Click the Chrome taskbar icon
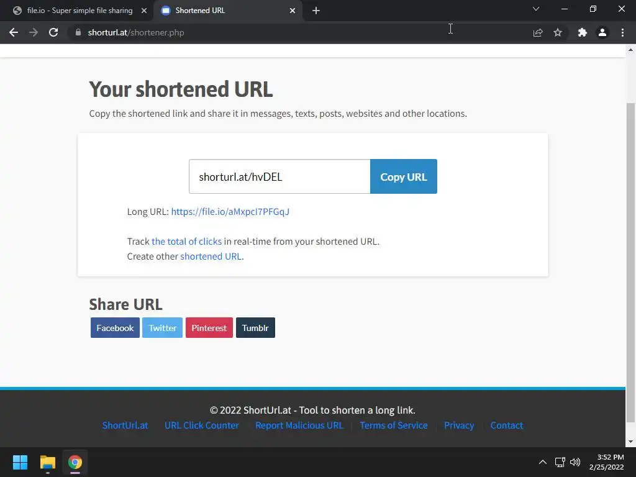 75,462
